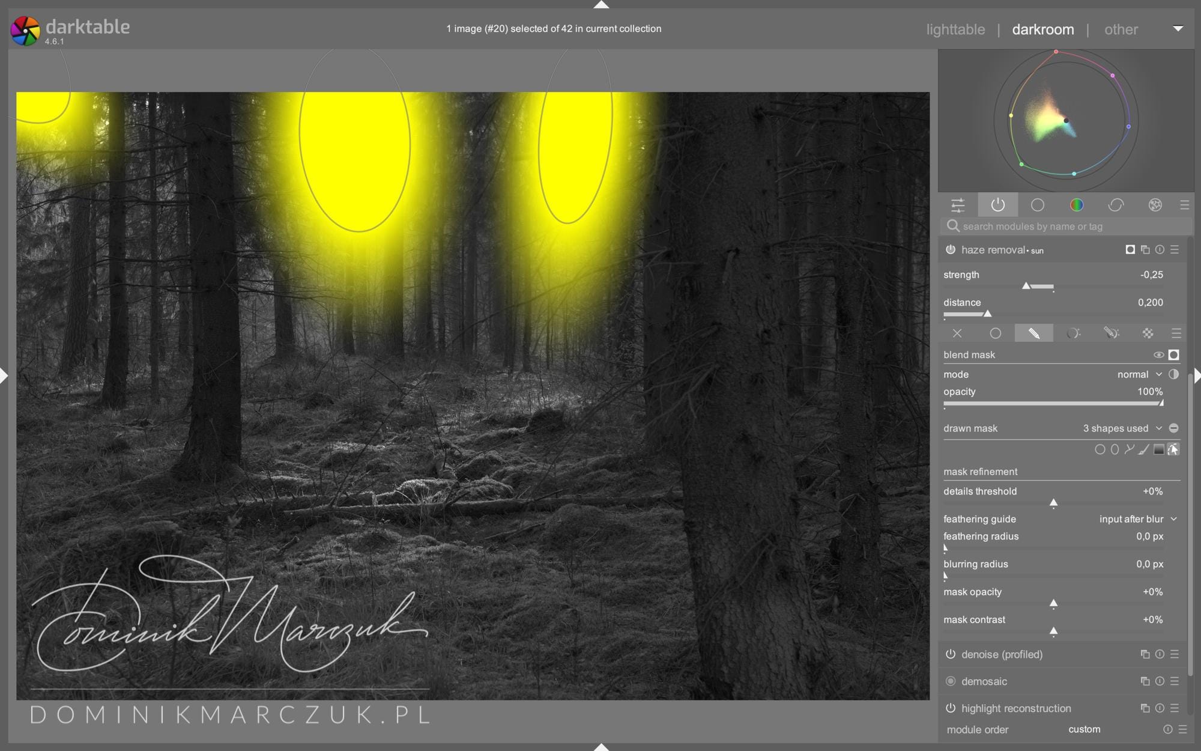Open demosaic module presets menu
The width and height of the screenshot is (1201, 751).
(1175, 681)
